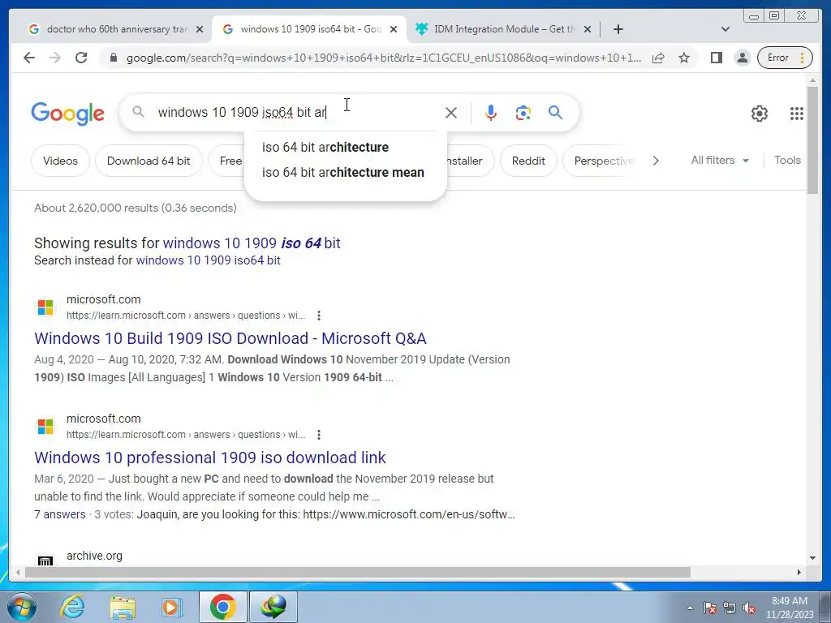Click 7 answers under second result

tap(60, 514)
